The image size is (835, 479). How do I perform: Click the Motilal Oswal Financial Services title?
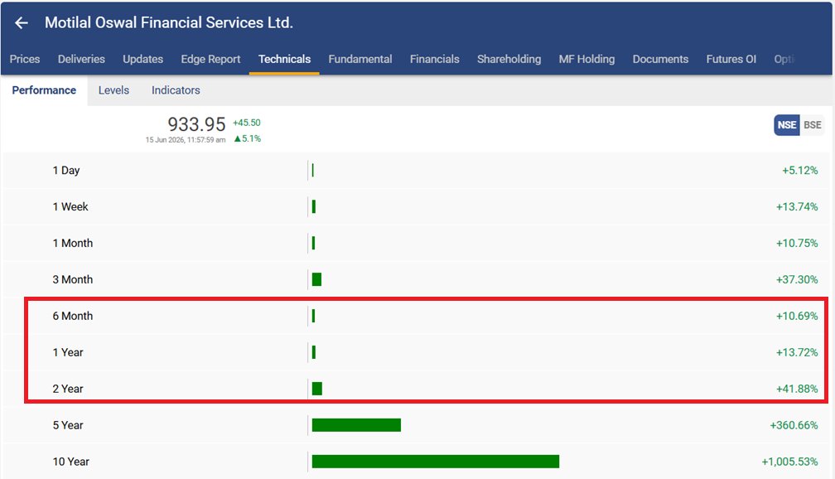[x=169, y=23]
